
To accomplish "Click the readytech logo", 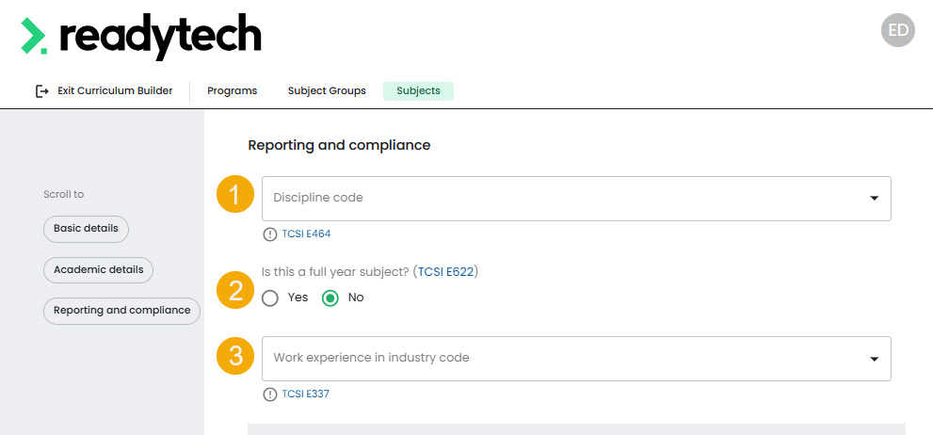I will point(141,37).
